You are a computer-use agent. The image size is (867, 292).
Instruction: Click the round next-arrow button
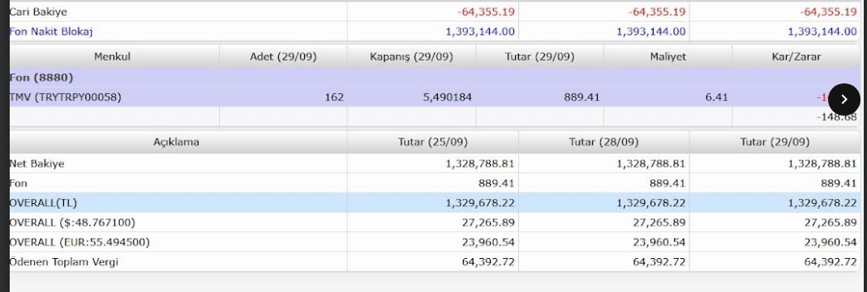(843, 99)
